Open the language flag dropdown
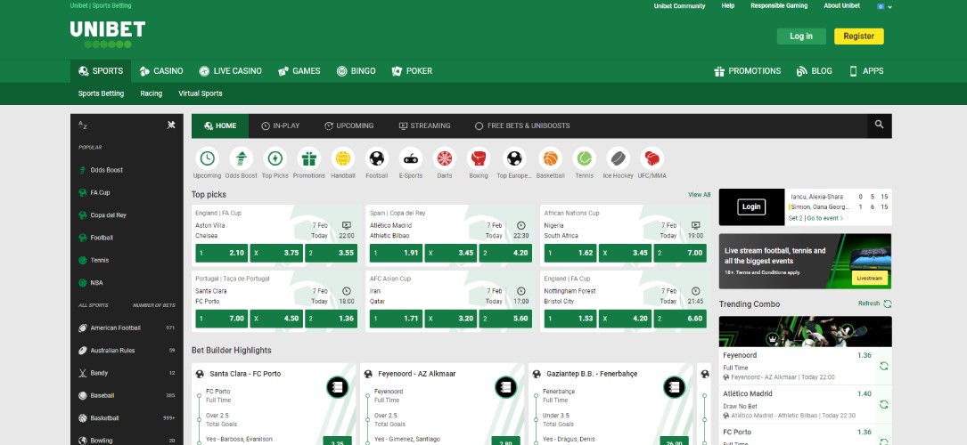967x445 pixels. 884,6
